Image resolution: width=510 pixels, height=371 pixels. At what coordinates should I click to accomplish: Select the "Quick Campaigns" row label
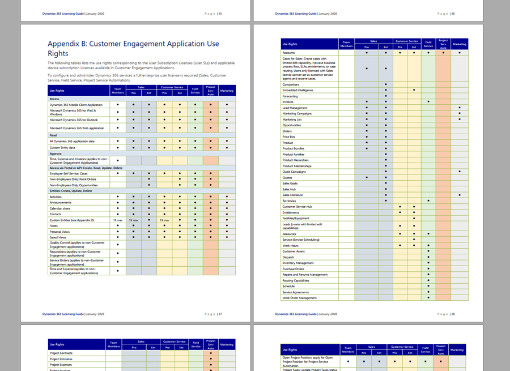pos(294,172)
